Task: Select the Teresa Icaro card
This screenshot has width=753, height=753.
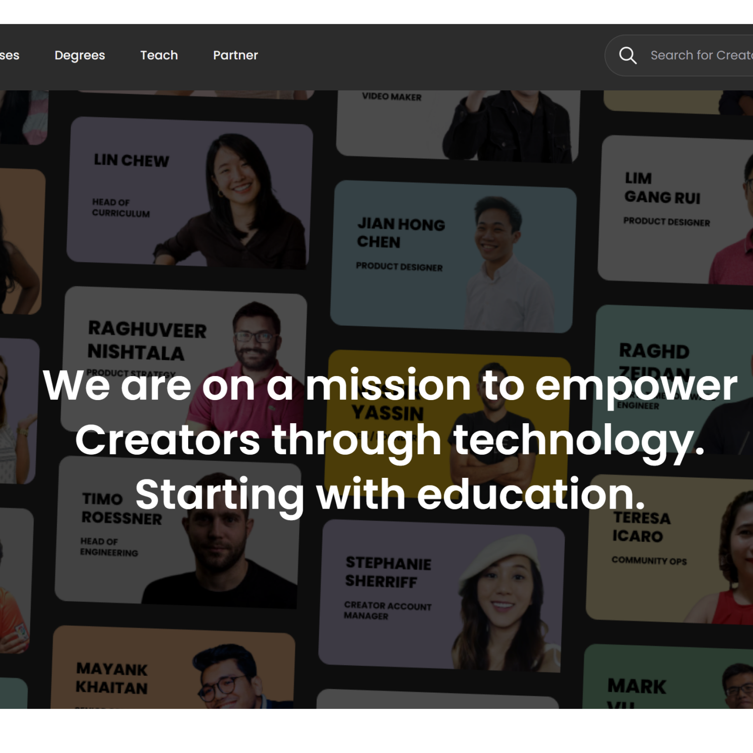Action: [669, 550]
